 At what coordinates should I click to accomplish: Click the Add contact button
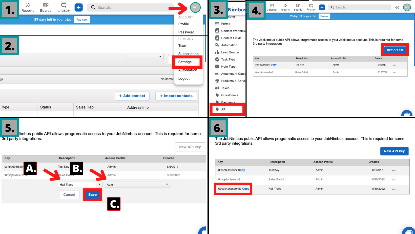(132, 96)
